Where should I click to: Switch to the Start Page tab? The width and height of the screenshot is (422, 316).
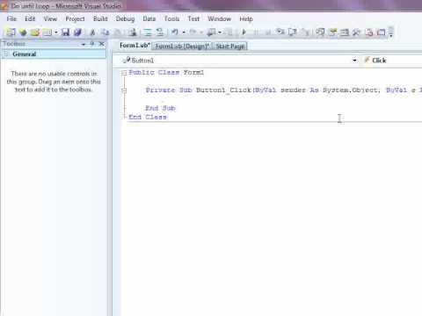(230, 46)
